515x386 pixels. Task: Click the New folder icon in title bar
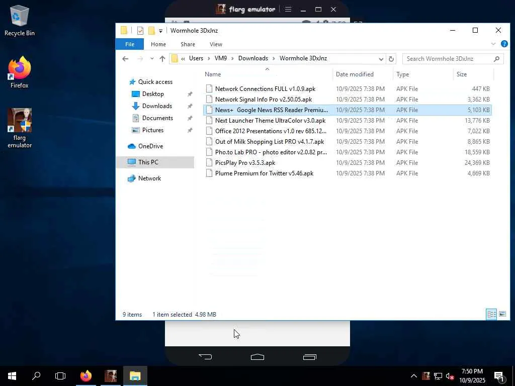(151, 31)
